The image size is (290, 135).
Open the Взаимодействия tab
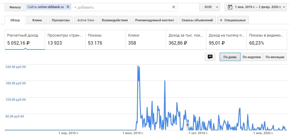[115, 20]
